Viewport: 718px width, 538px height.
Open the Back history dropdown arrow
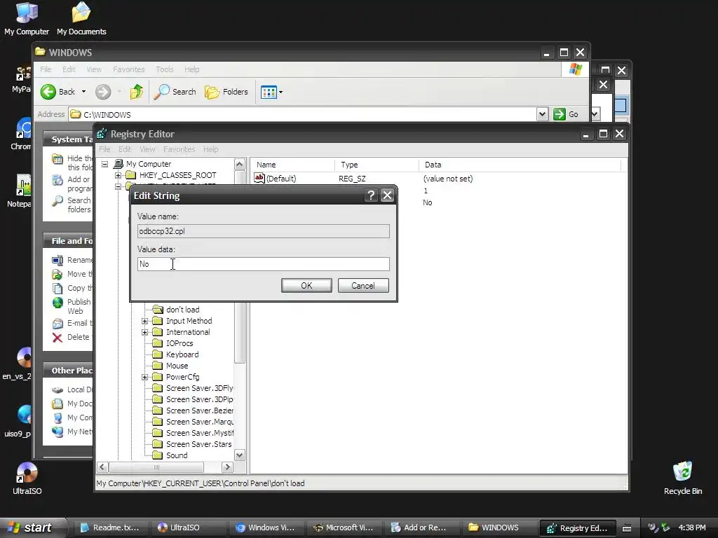point(84,92)
